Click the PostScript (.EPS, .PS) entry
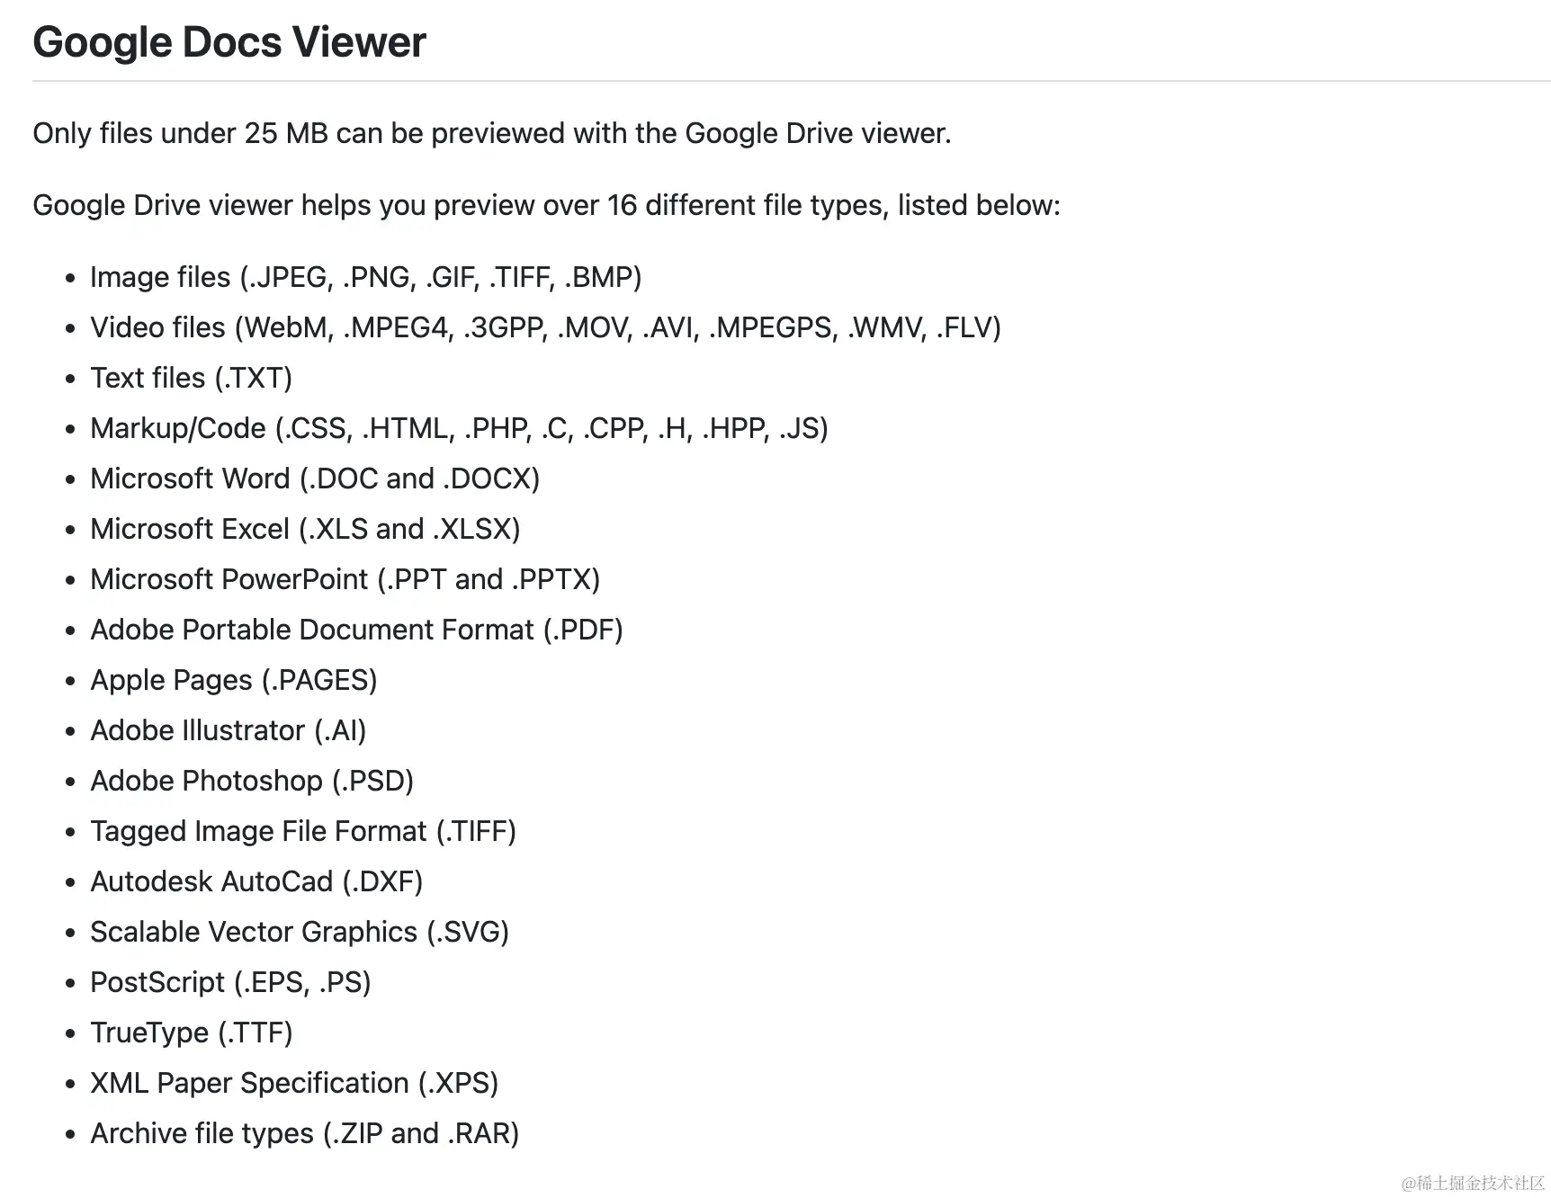The height and width of the screenshot is (1198, 1551). click(x=230, y=982)
